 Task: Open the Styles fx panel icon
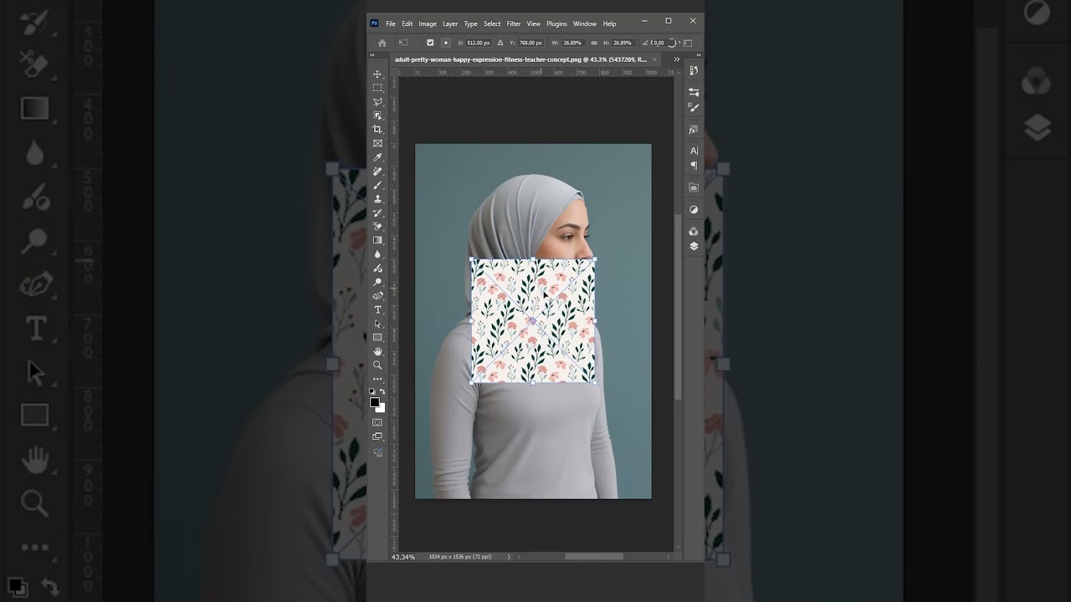[694, 130]
